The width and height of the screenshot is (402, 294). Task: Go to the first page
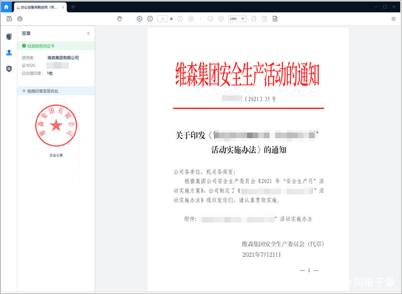pos(140,19)
